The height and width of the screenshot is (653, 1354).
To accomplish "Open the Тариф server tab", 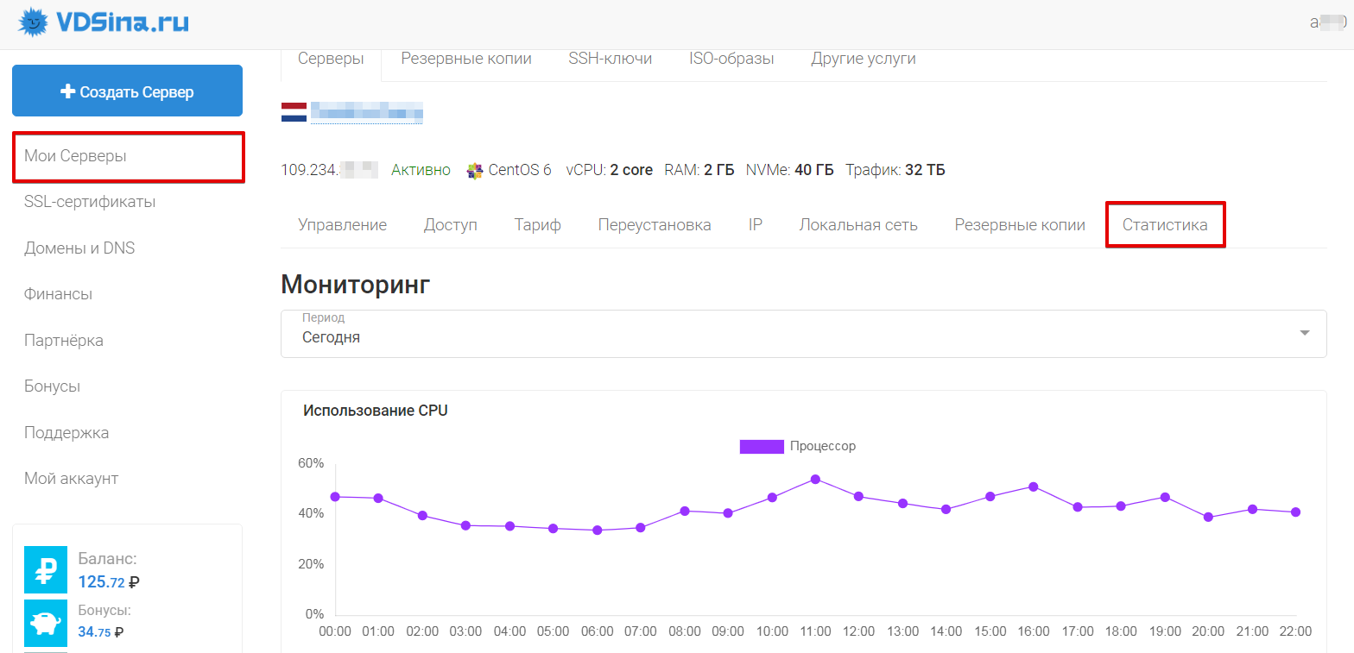I will tap(538, 225).
